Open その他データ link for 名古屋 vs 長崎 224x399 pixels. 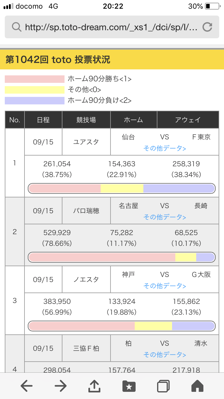[165, 217]
